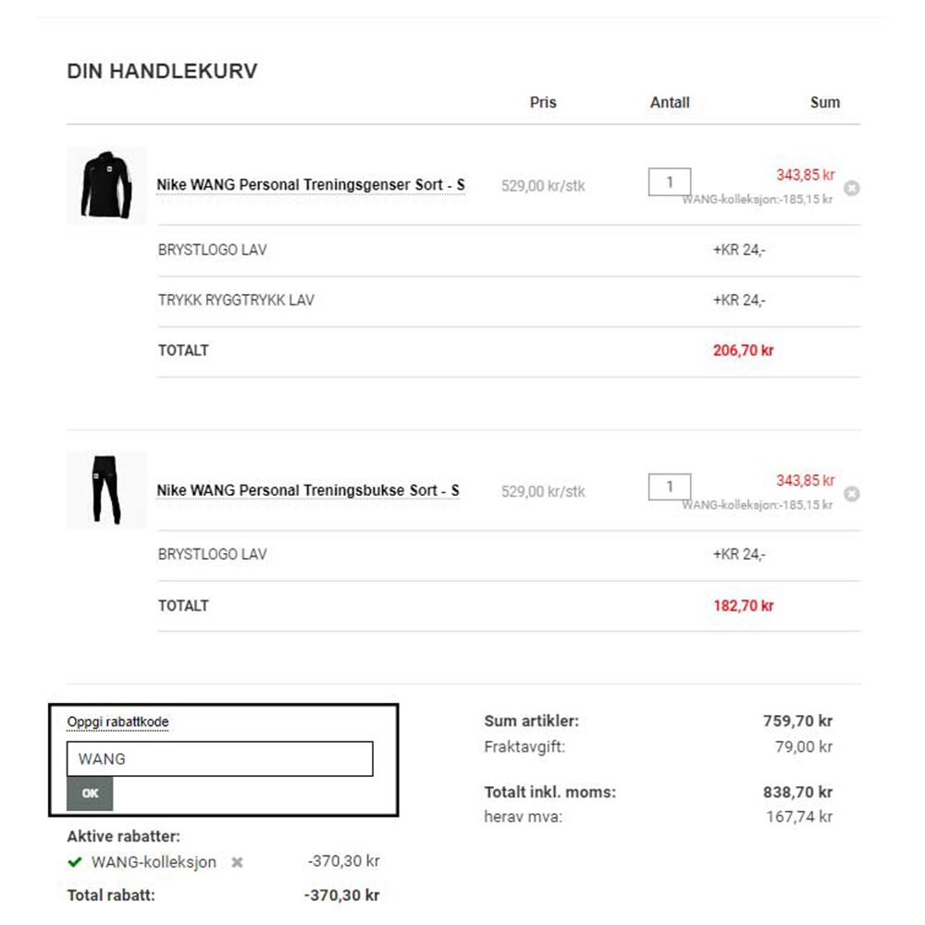Focus the rabattkode input containing WANG
925x925 pixels.
pos(219,758)
